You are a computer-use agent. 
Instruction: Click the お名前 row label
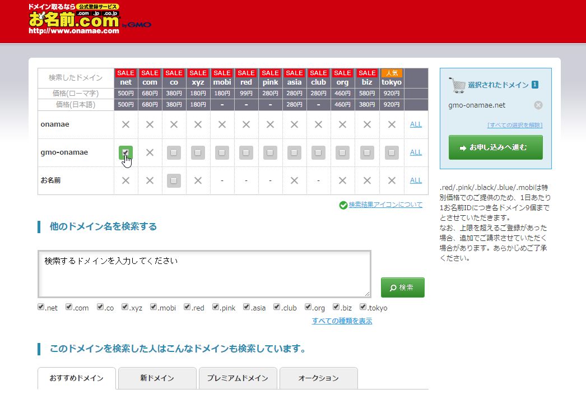point(50,180)
